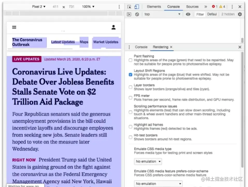Click the 'Updated March 25, 2020' timestamp

tap(72, 59)
